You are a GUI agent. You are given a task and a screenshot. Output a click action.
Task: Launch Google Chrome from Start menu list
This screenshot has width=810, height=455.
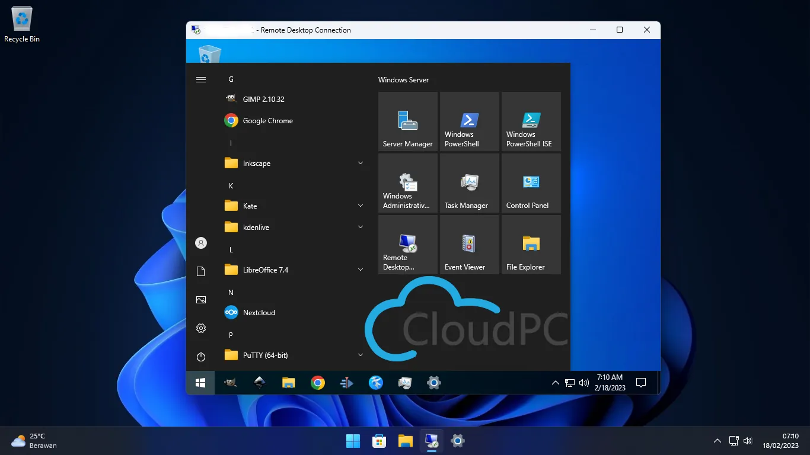294,121
